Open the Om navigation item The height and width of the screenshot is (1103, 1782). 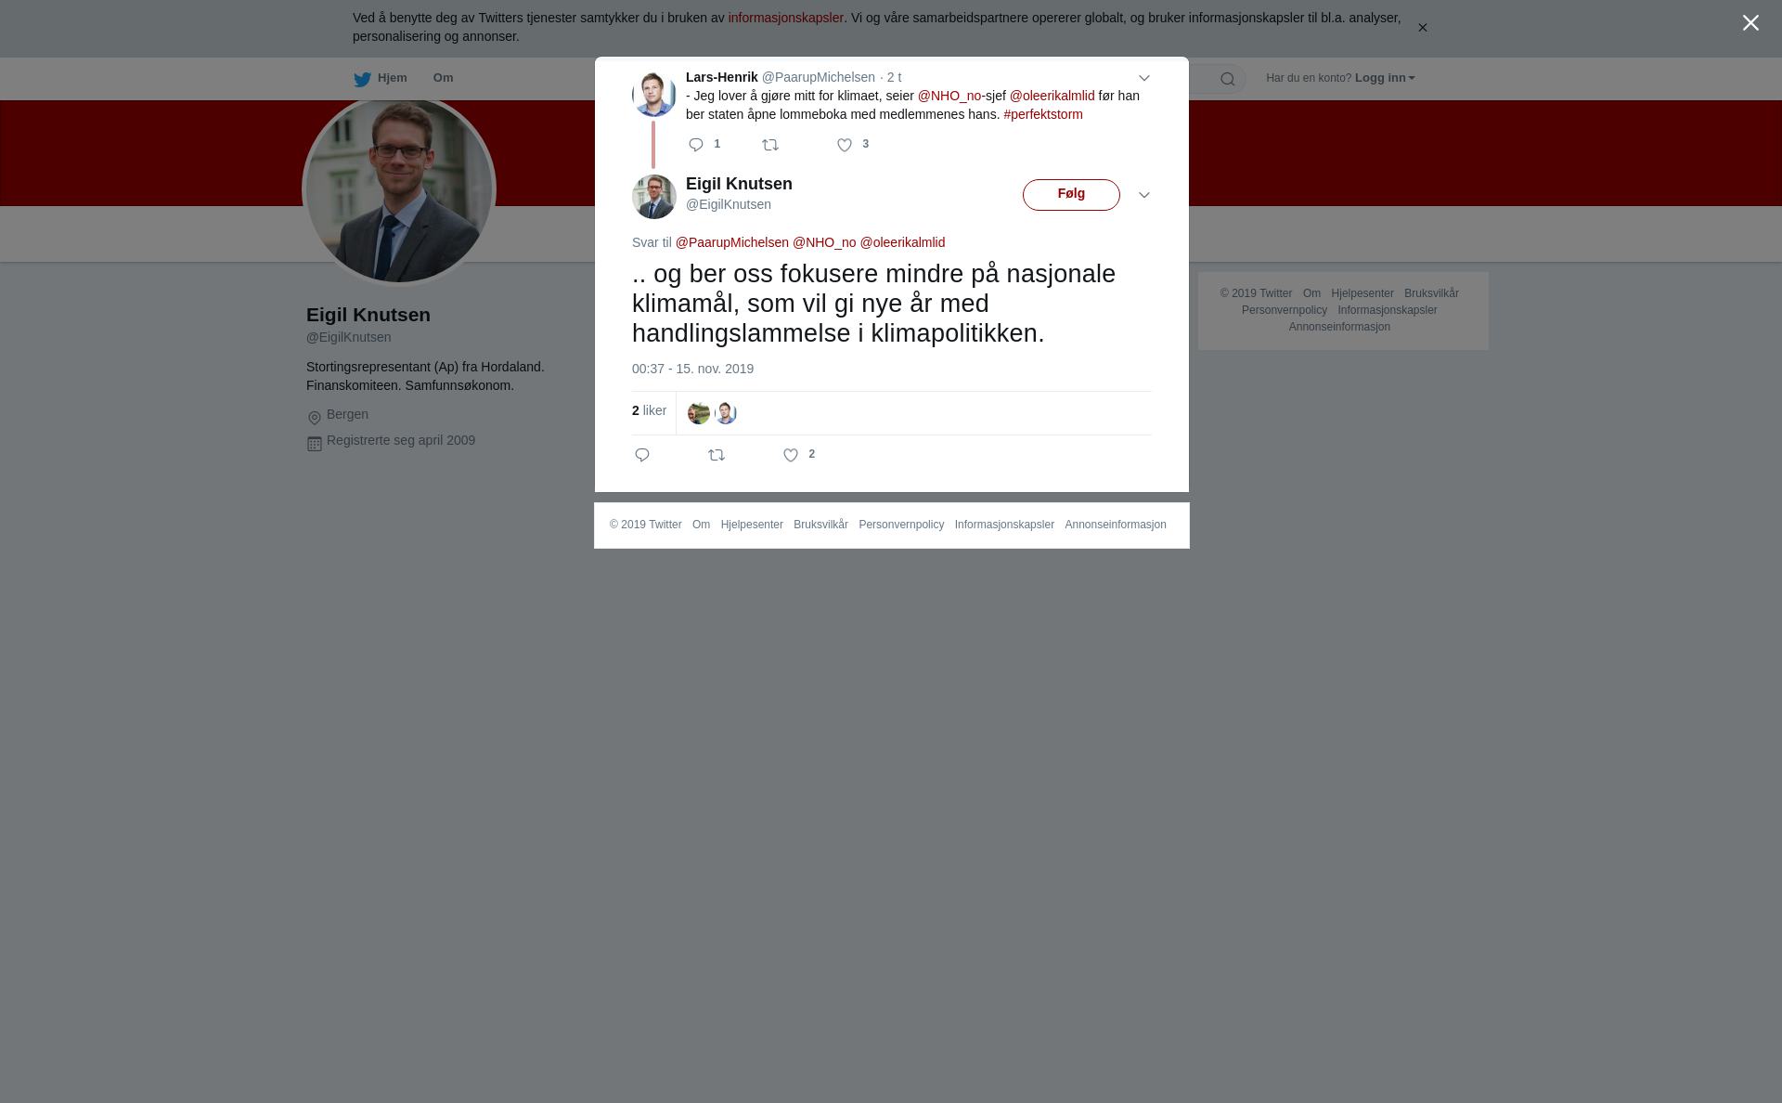(443, 78)
